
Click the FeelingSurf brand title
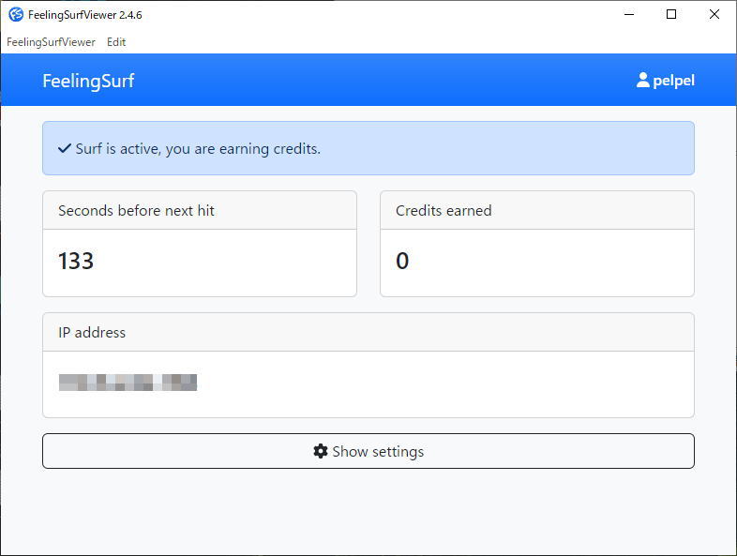tap(88, 81)
